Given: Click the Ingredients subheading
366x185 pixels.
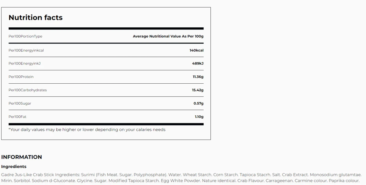Looking at the screenshot, I should point(14,167).
